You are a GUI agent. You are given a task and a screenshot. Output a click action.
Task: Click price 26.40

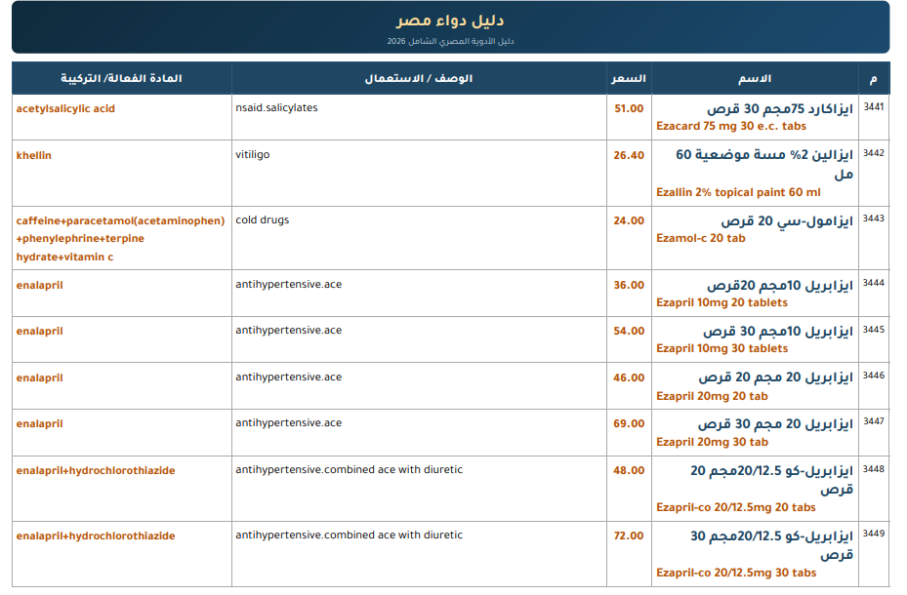629,155
